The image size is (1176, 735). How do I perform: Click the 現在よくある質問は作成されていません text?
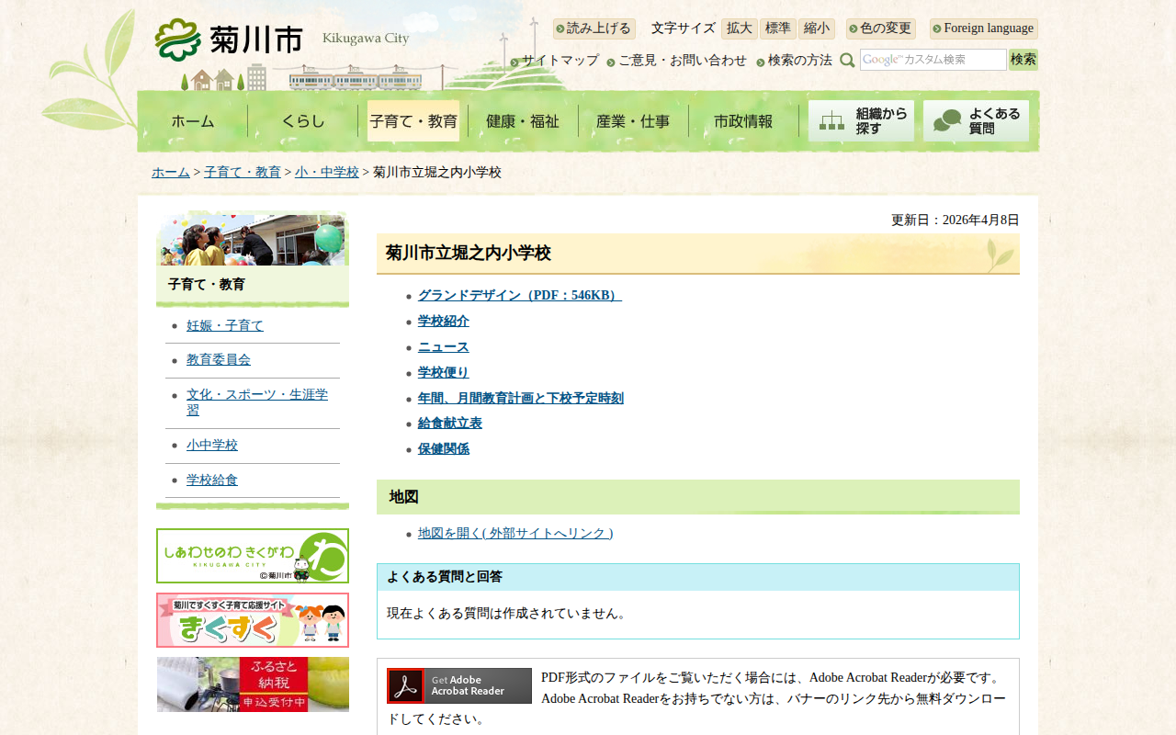tap(509, 614)
